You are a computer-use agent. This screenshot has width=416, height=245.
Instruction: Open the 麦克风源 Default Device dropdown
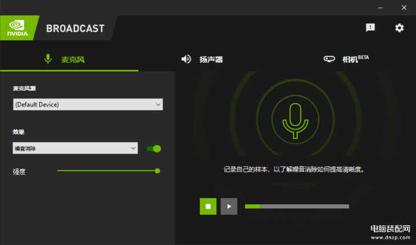tap(88, 105)
